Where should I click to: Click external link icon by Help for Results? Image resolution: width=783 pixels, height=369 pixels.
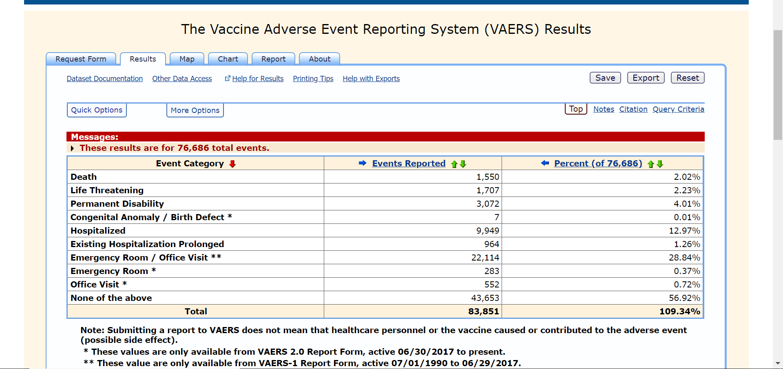228,78
